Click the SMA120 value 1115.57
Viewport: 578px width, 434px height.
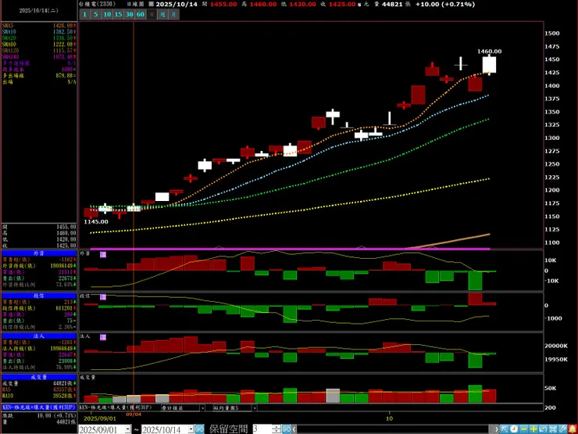pyautogui.click(x=64, y=51)
